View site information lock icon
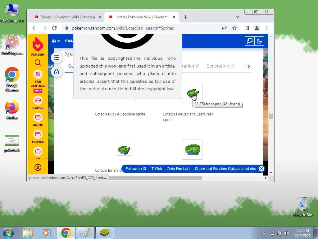This screenshot has height=239, width=318. click(x=67, y=28)
